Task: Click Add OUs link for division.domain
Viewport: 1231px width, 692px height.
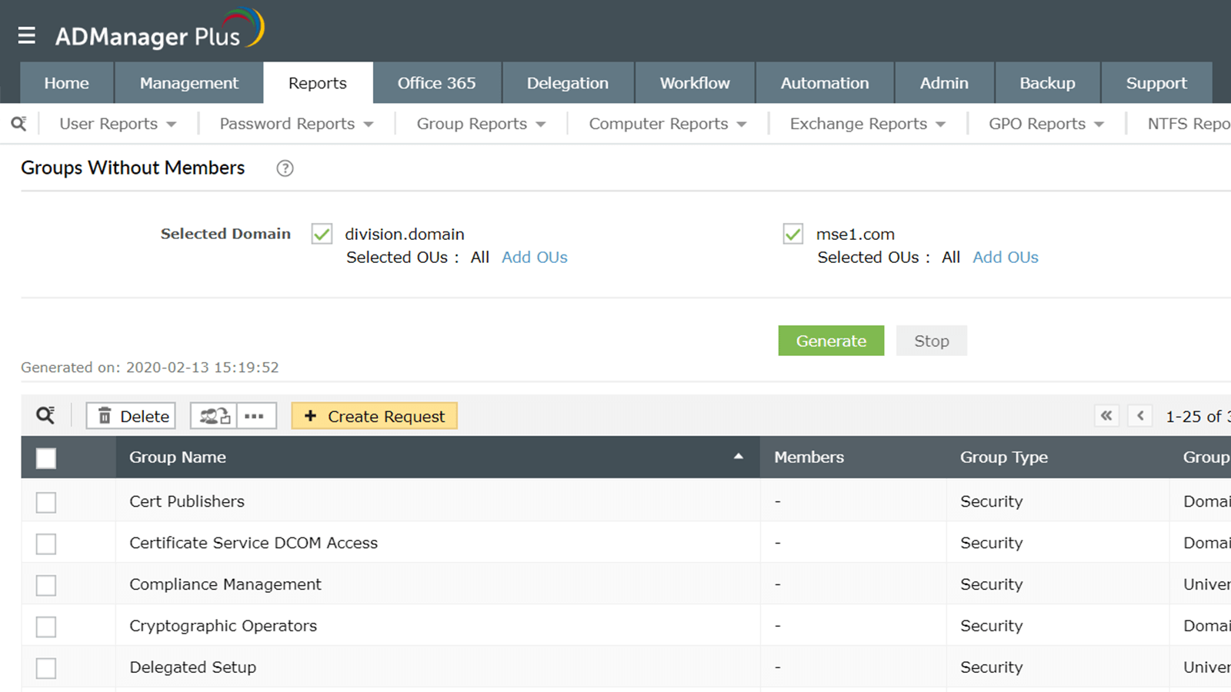Action: click(535, 258)
